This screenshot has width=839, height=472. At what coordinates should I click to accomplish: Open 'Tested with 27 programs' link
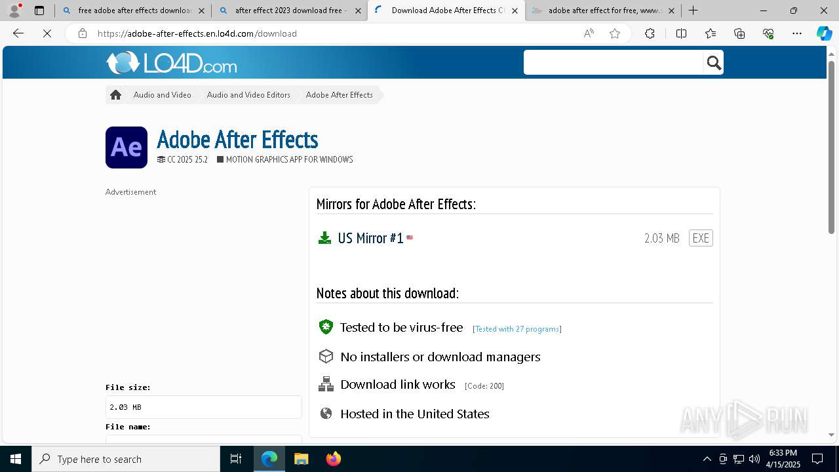[517, 329]
